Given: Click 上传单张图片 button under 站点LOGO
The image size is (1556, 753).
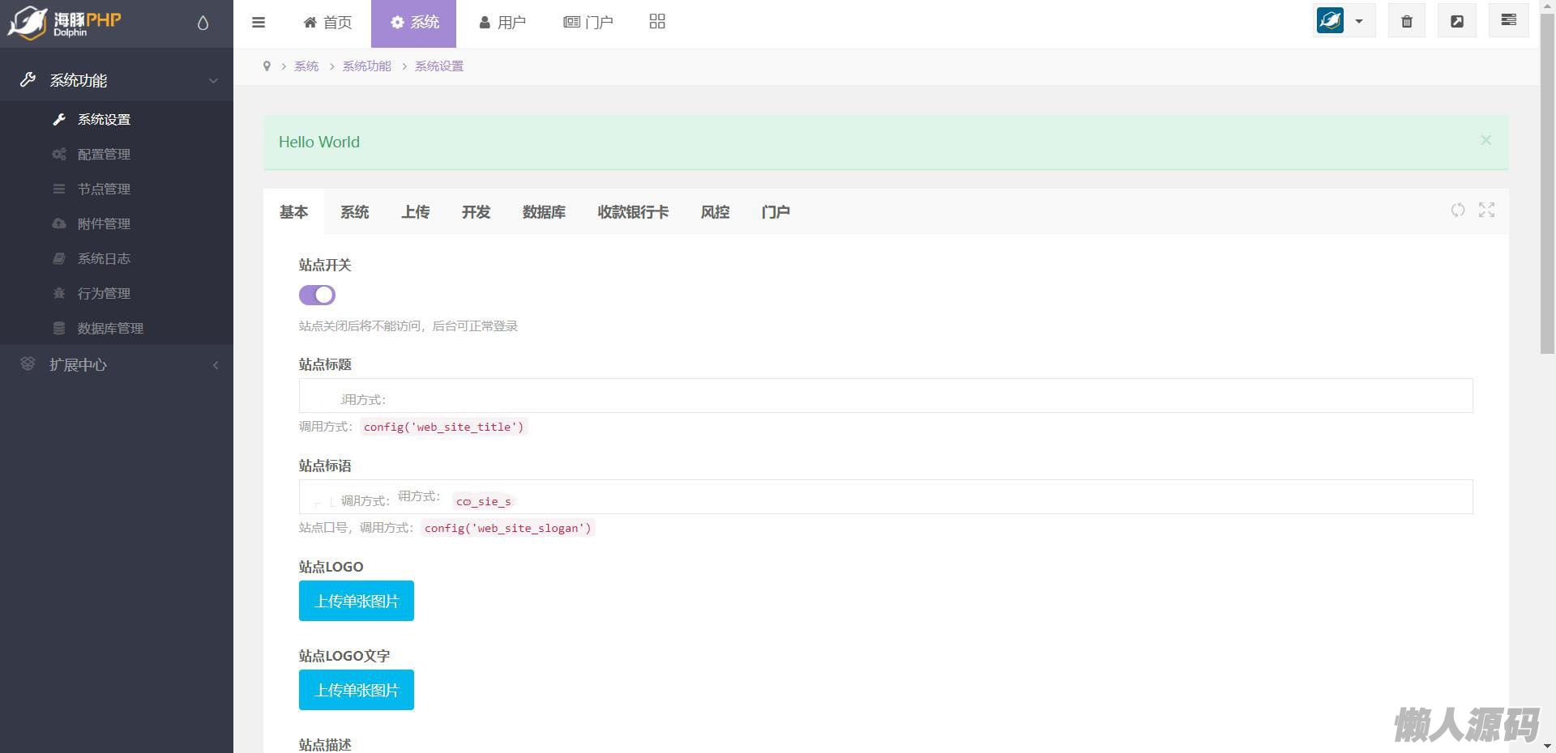Looking at the screenshot, I should [357, 601].
